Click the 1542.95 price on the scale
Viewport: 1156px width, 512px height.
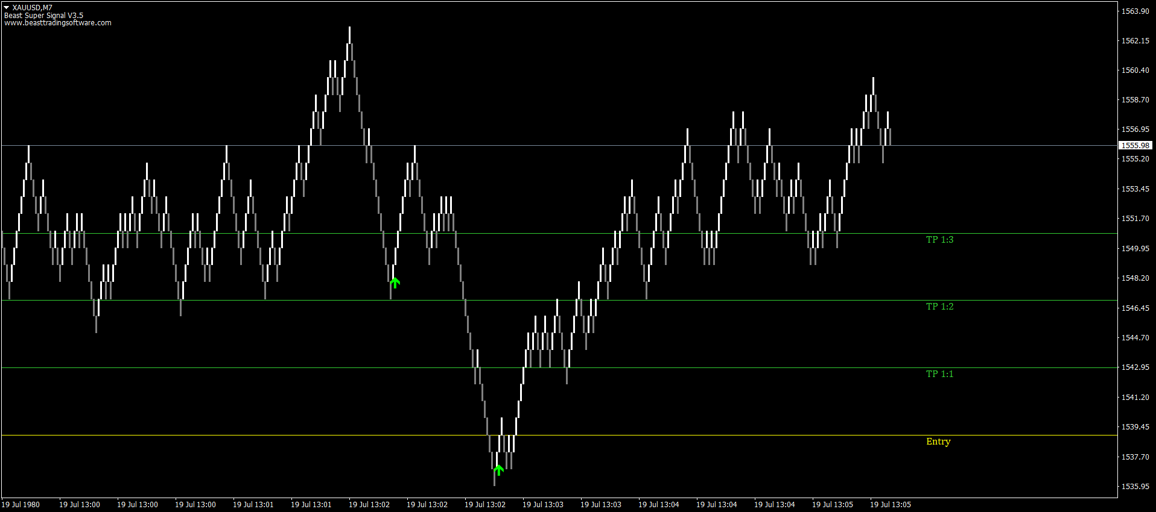coord(1135,367)
